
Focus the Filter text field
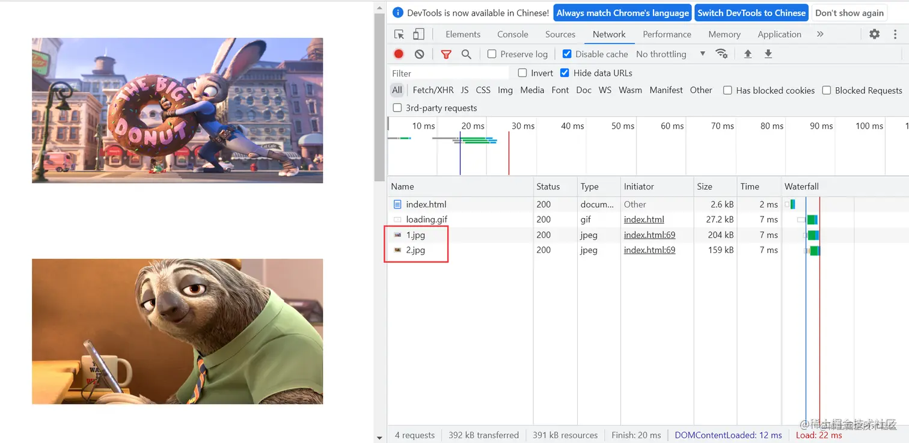[x=448, y=73]
